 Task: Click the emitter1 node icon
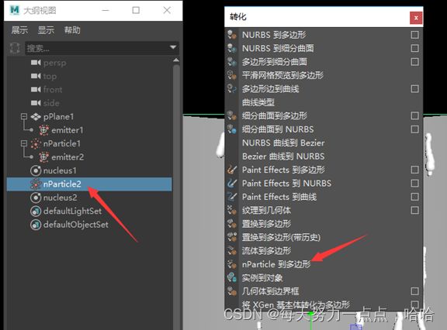tap(43, 130)
